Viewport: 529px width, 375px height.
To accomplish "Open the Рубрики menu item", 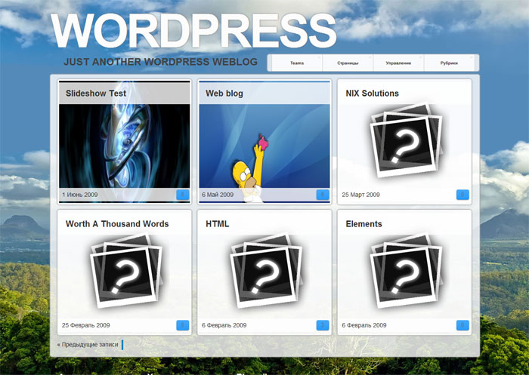I will point(449,63).
